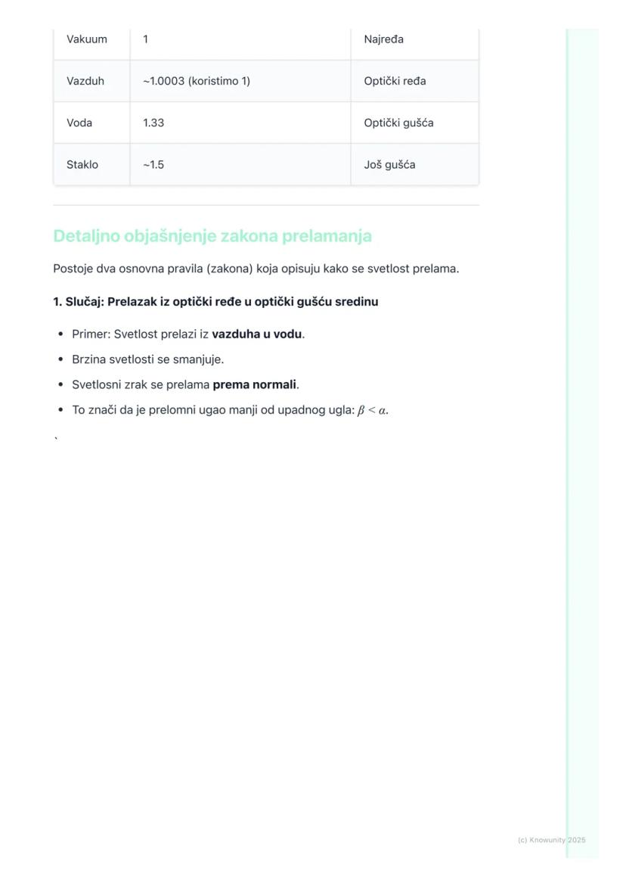Select the "1.33" refractive index value

(153, 123)
